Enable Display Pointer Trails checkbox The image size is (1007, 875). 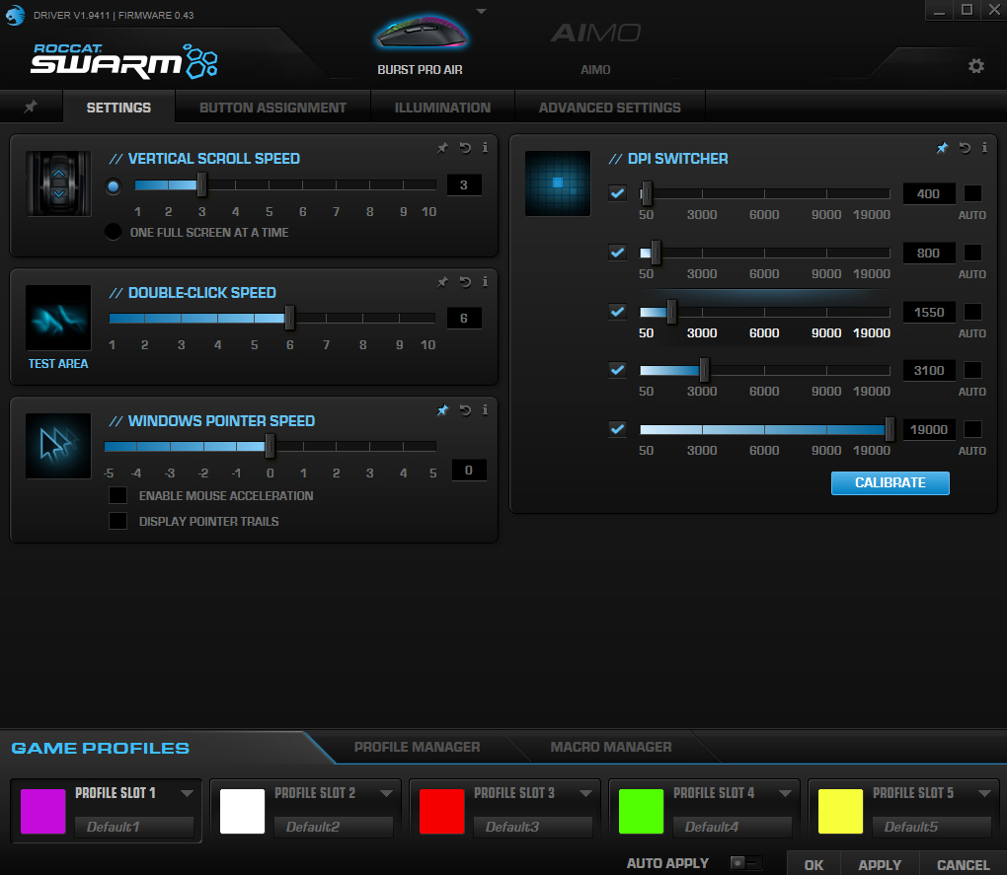[x=117, y=521]
